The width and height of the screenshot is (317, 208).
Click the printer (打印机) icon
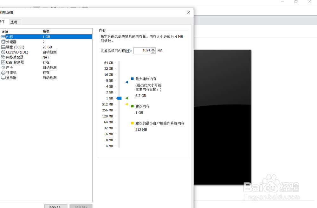pos(3,72)
